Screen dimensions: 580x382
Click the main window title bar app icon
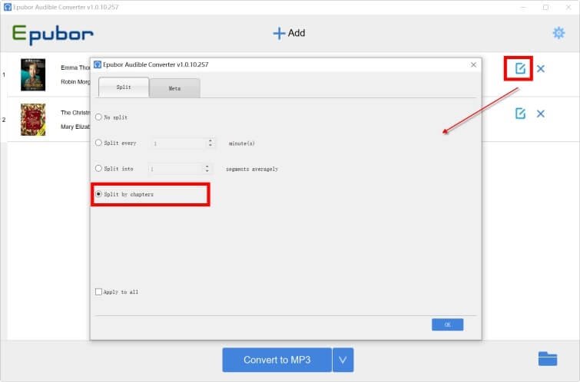[x=8, y=7]
